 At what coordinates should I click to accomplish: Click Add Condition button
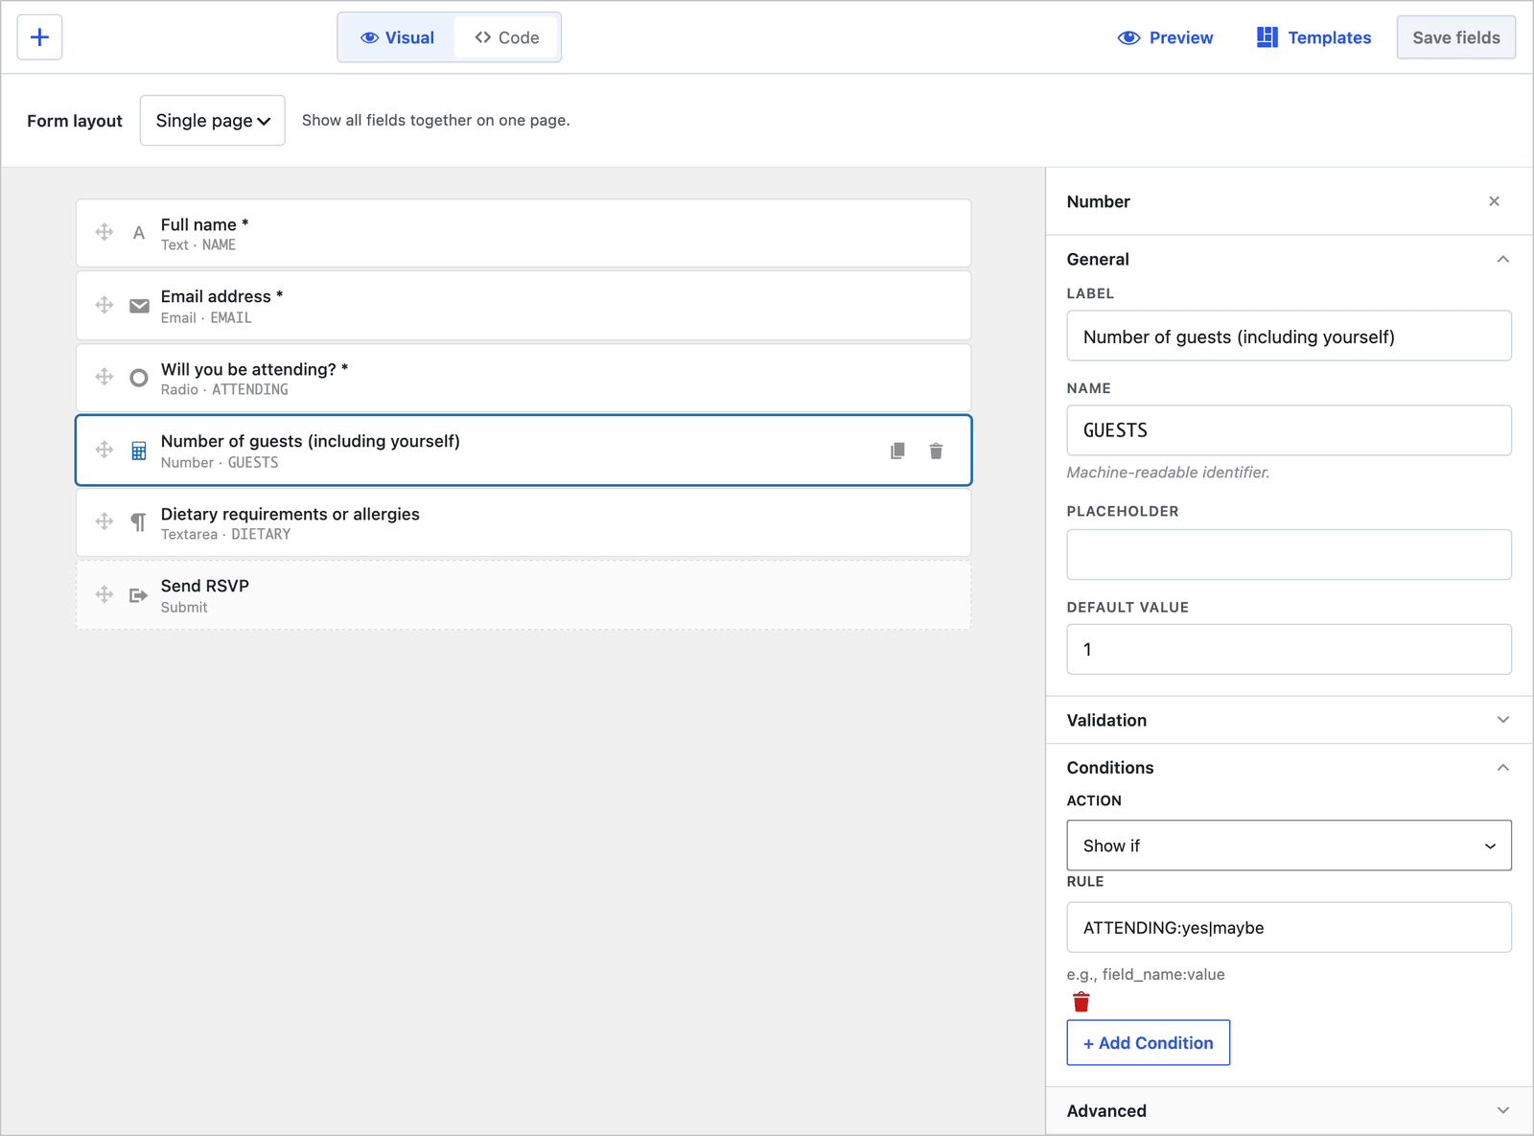point(1148,1043)
